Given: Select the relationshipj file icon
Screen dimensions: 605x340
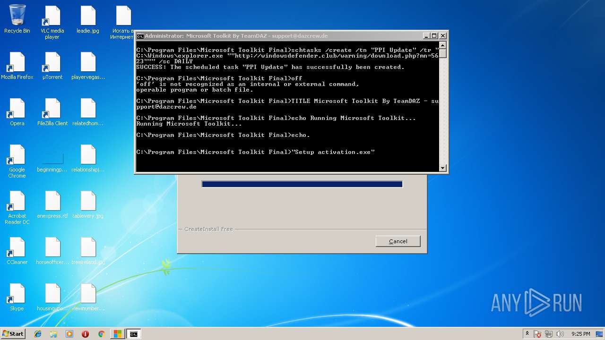Looking at the screenshot, I should click(x=88, y=158).
